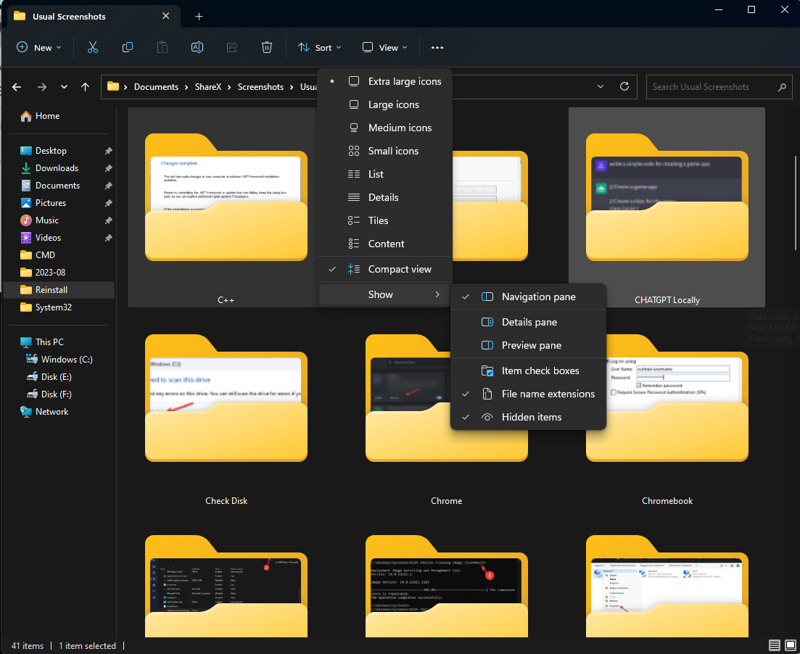Switch to details layout via status bar icon

click(774, 645)
